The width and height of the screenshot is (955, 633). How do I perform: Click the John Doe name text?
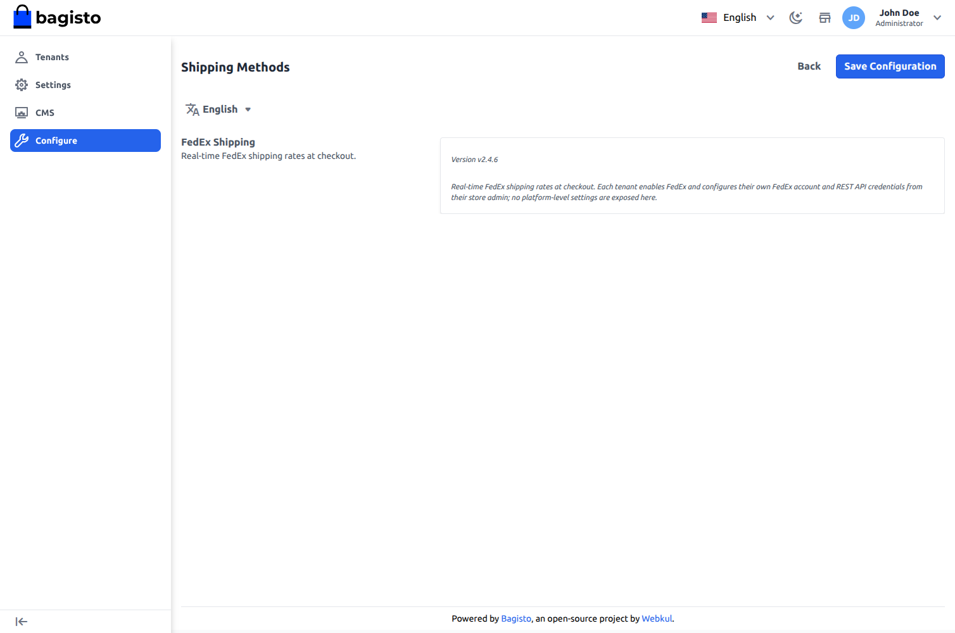point(899,13)
